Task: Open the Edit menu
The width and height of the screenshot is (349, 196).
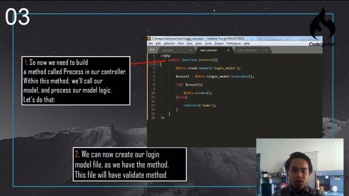Action: coord(158,44)
